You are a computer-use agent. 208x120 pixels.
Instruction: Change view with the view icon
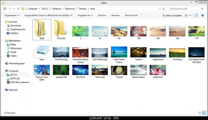[x=186, y=15]
